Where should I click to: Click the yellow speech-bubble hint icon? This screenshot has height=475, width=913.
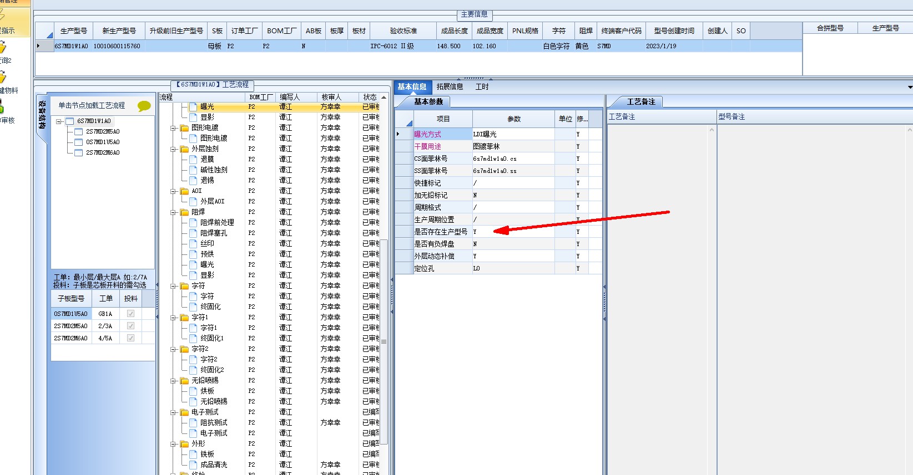[x=144, y=106]
